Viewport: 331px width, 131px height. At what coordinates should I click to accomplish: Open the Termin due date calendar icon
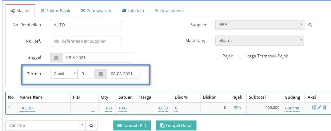point(101,74)
